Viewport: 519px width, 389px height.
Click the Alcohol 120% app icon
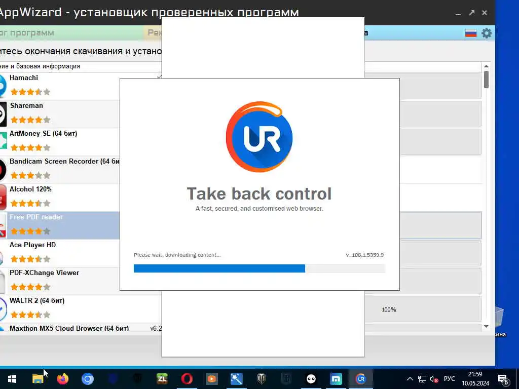pyautogui.click(x=3, y=198)
